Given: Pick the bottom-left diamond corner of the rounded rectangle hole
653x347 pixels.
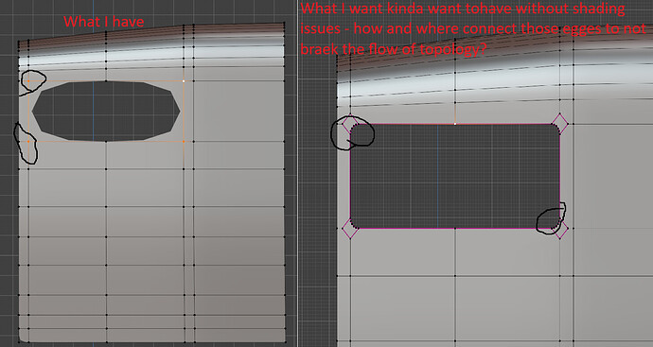Looking at the screenshot, I should point(350,229).
